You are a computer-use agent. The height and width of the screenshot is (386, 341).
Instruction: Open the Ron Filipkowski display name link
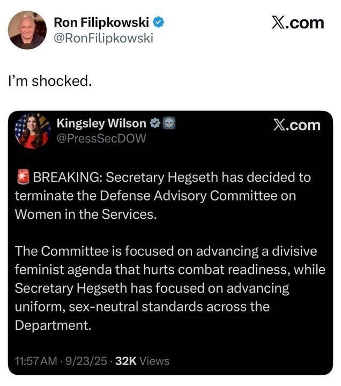click(103, 22)
